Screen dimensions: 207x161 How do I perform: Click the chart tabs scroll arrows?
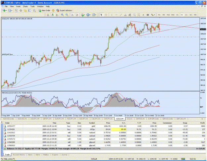[203, 119]
